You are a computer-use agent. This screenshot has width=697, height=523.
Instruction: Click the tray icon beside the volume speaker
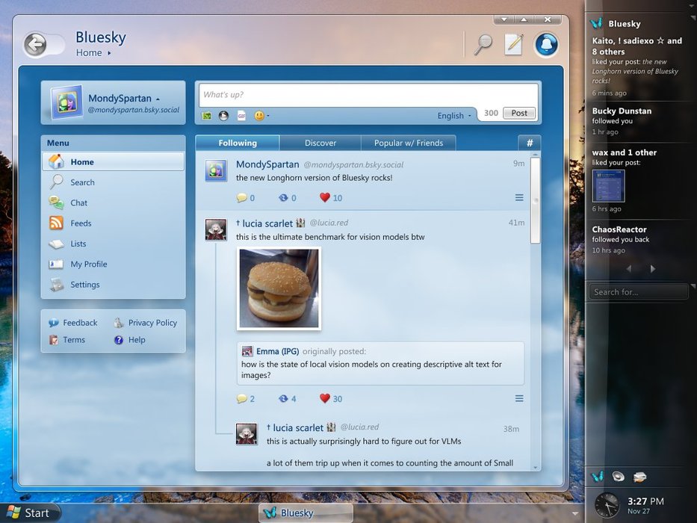(x=639, y=477)
